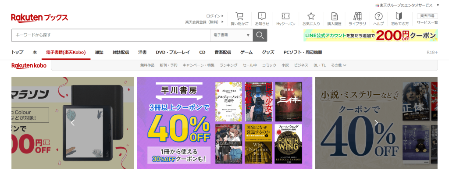This screenshot has width=449, height=171.
Task: Show the previous carousel banner
Action: click(x=73, y=123)
